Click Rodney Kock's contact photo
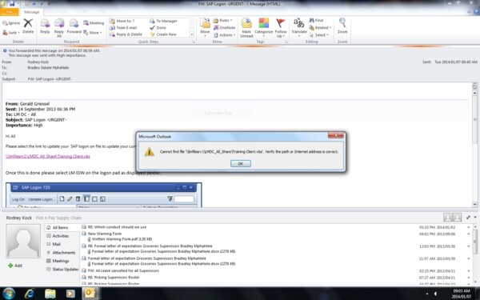 point(23,241)
